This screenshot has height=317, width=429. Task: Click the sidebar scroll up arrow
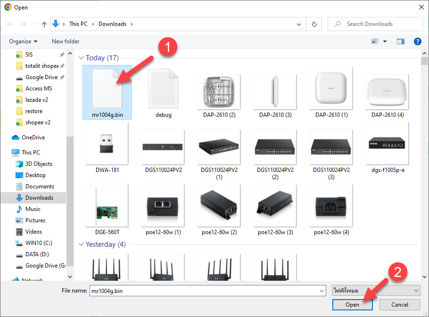[x=70, y=54]
